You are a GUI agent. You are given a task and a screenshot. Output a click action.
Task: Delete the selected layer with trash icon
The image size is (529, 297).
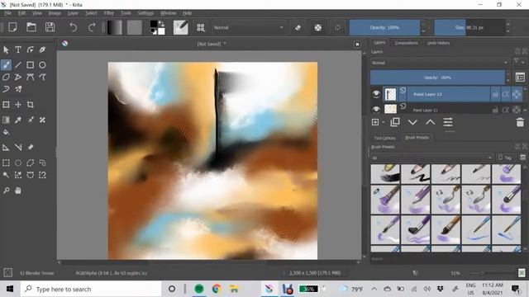click(520, 122)
